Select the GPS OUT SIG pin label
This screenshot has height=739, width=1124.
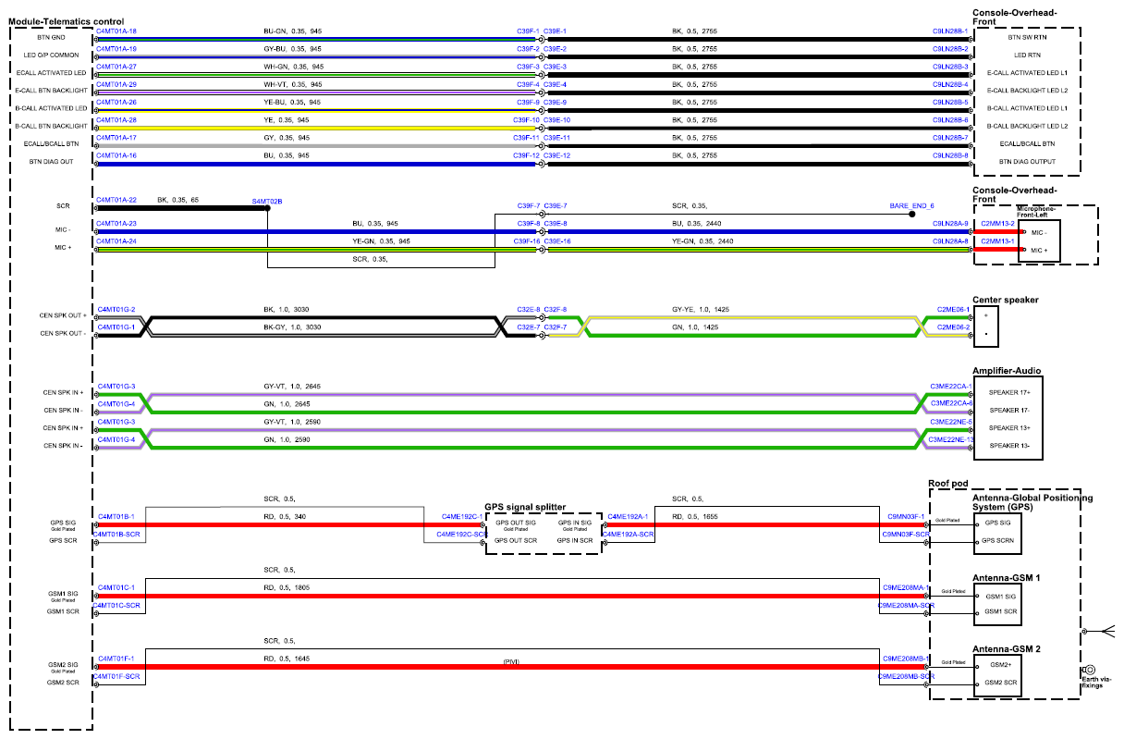coord(515,523)
